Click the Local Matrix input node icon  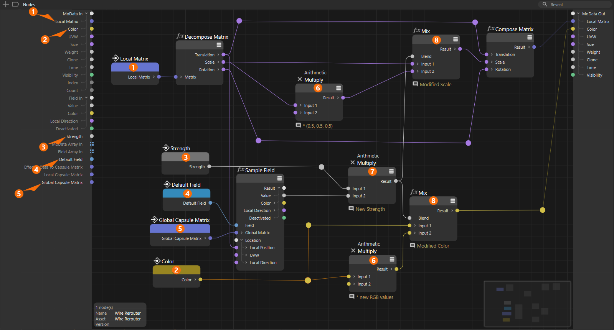click(116, 58)
